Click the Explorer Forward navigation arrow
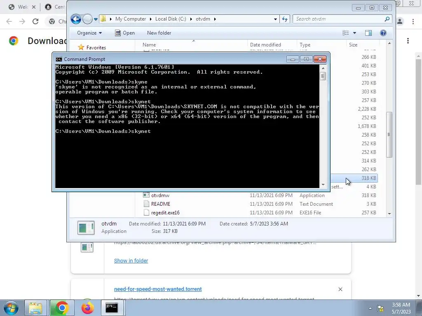 87,19
